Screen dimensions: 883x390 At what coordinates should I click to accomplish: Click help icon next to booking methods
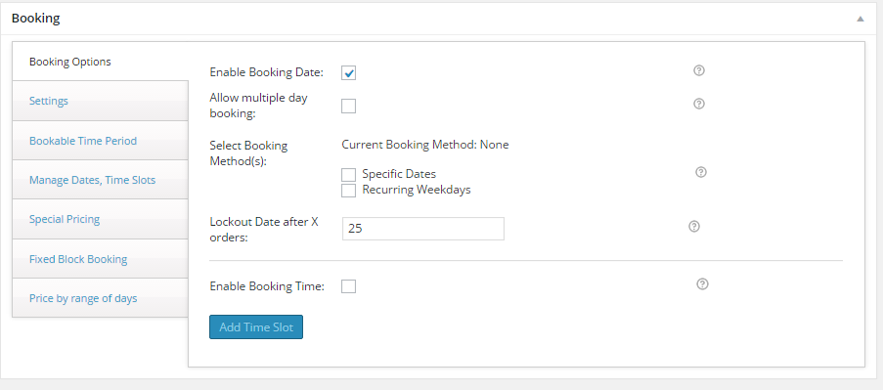[700, 172]
